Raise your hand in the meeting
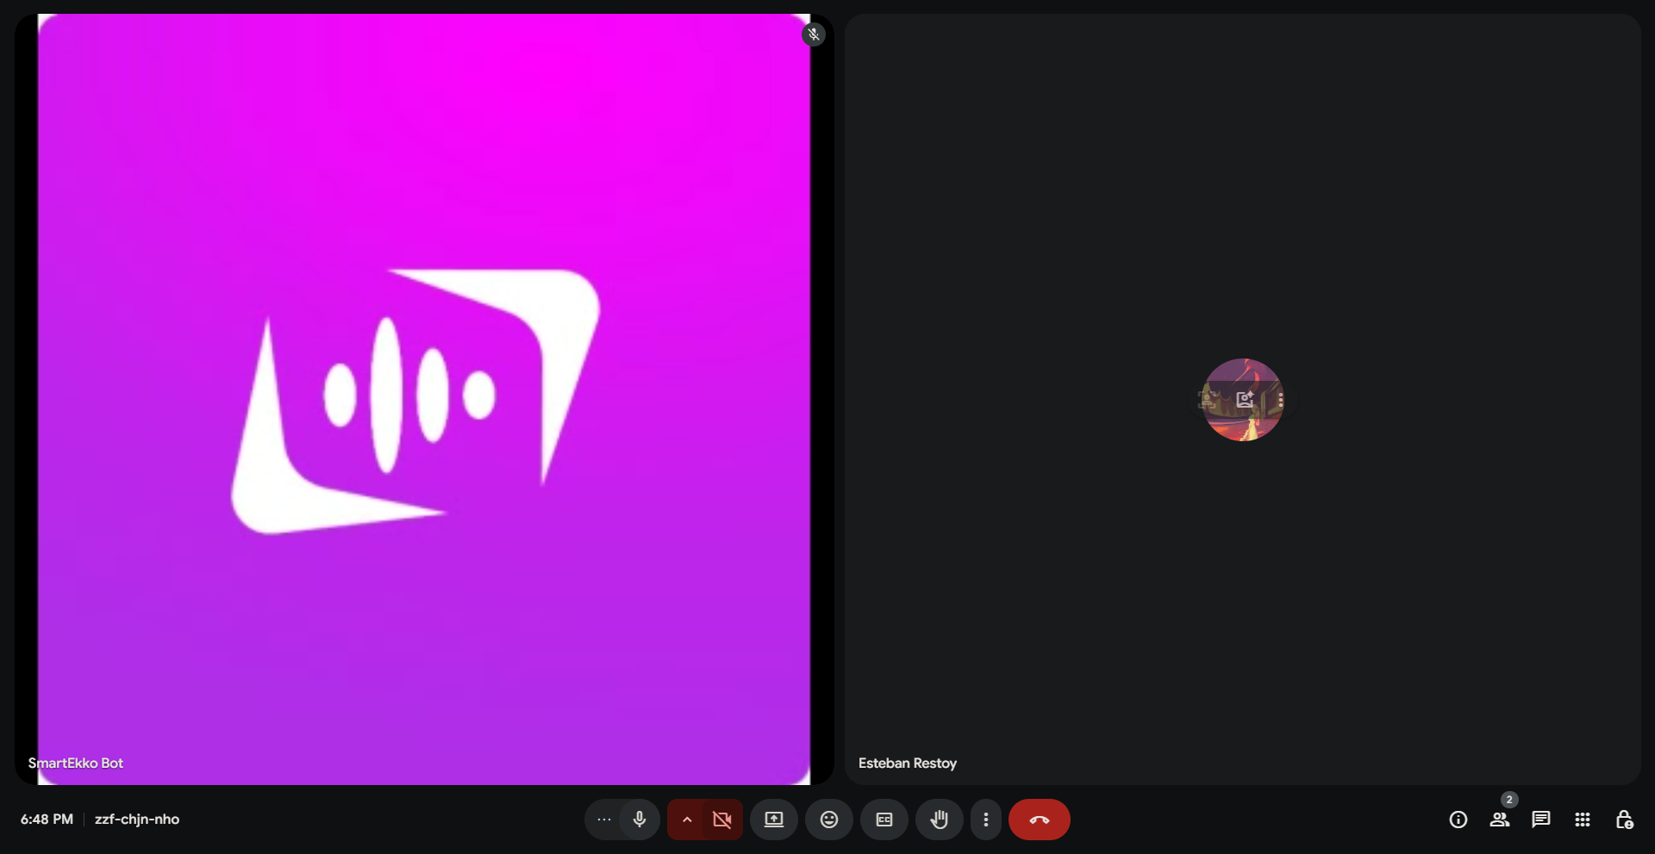Screen dimensions: 1655x854 click(x=939, y=820)
